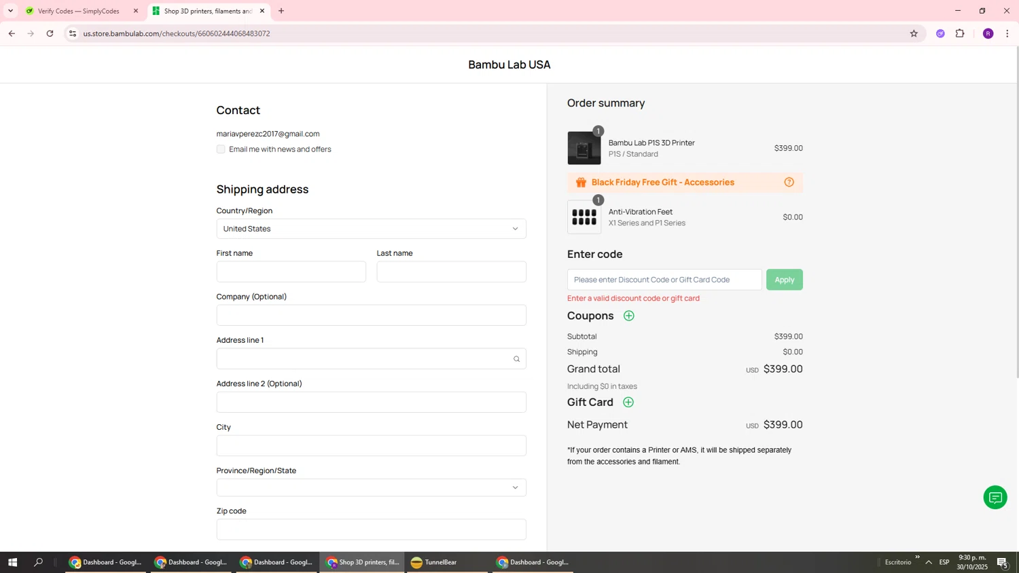Image resolution: width=1019 pixels, height=573 pixels.
Task: Reload the checkout page
Action: 50,33
